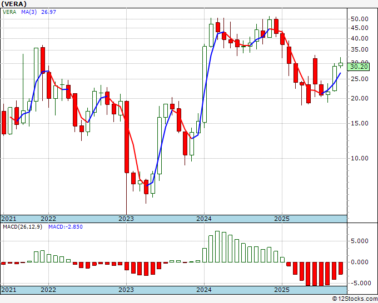
Task: Click the 12Stocks.com copyright text
Action: 355,299
